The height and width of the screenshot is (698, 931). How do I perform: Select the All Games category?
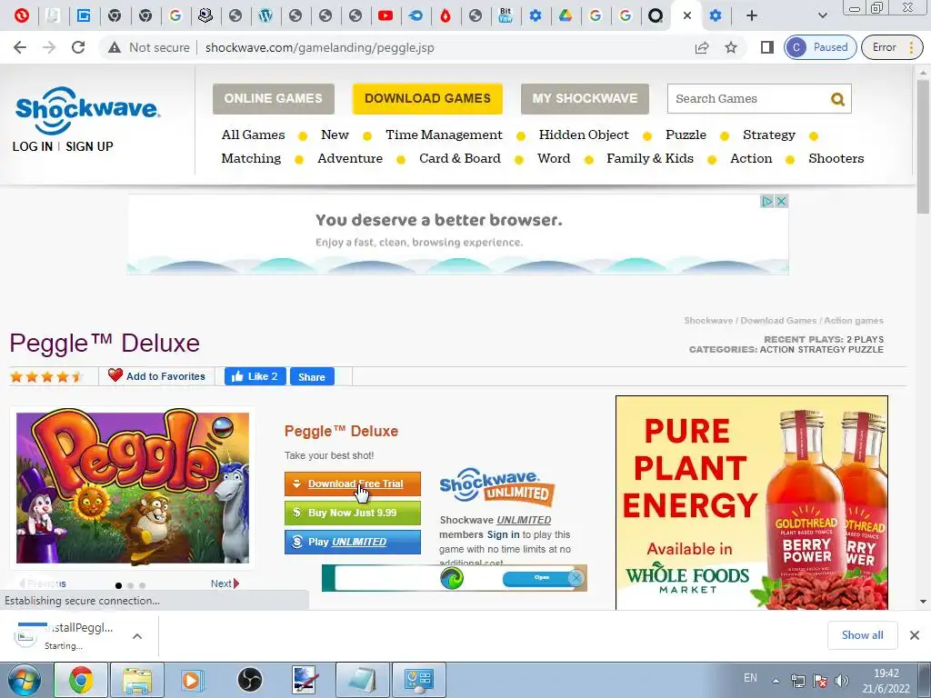[253, 135]
